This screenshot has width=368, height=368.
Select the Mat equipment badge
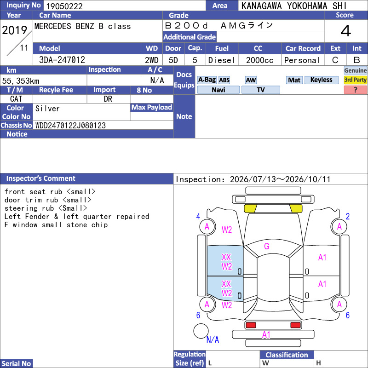pos(294,80)
